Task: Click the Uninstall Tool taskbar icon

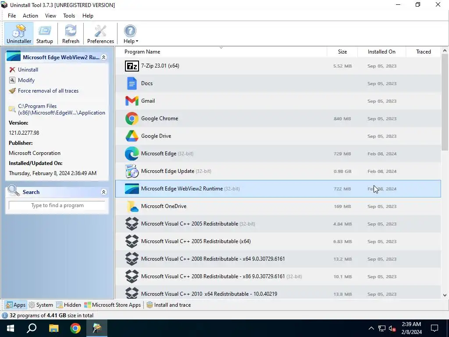Action: point(97,328)
